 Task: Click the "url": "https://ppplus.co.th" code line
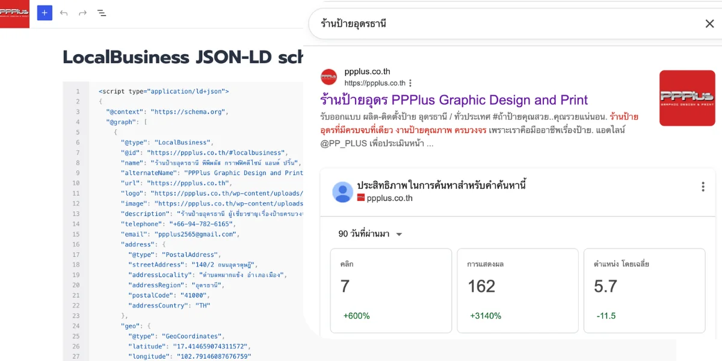coord(176,183)
